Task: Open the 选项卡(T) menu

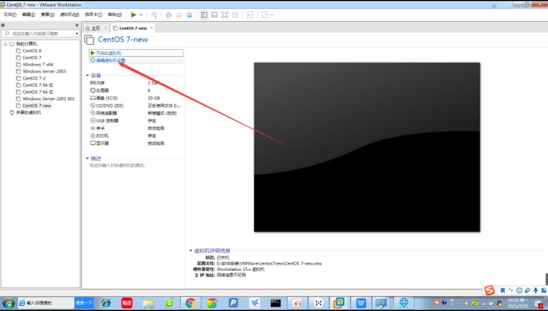Action: point(94,14)
